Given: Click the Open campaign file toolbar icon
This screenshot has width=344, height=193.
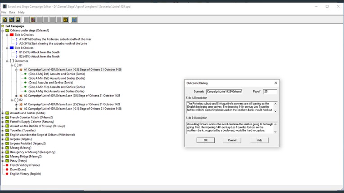Looking at the screenshot, I should click(11, 20).
